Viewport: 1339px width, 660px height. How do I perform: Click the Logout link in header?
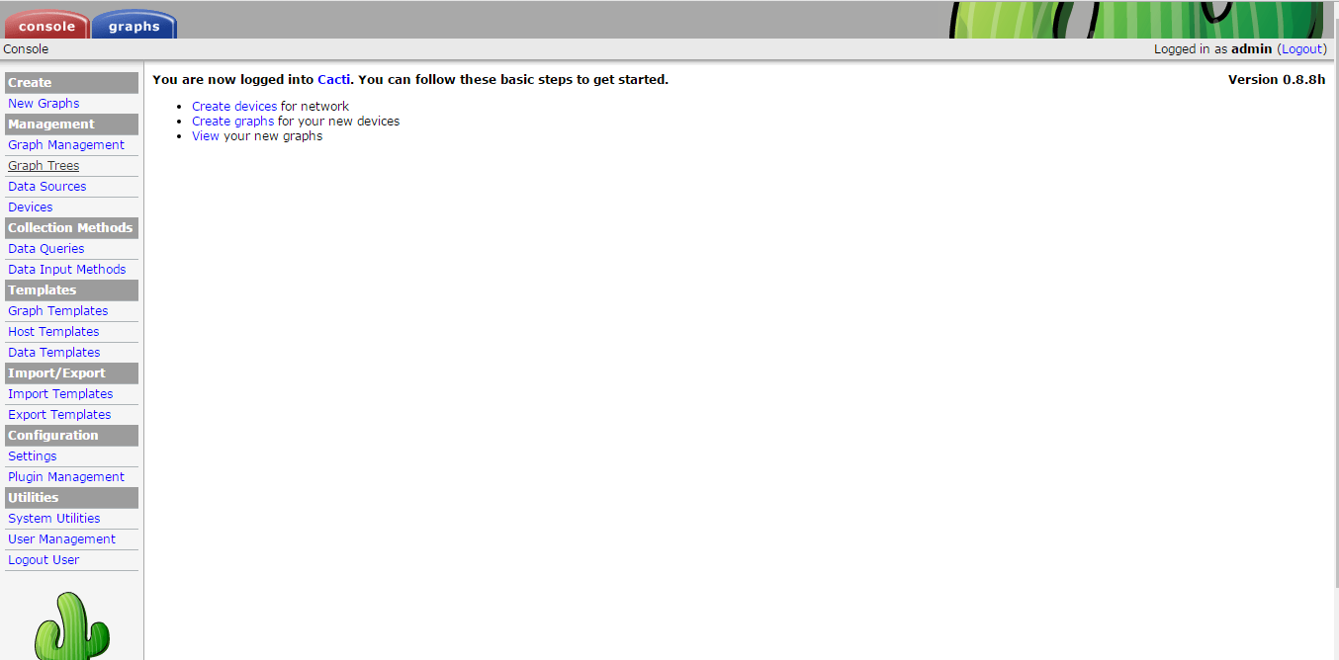tap(1301, 48)
